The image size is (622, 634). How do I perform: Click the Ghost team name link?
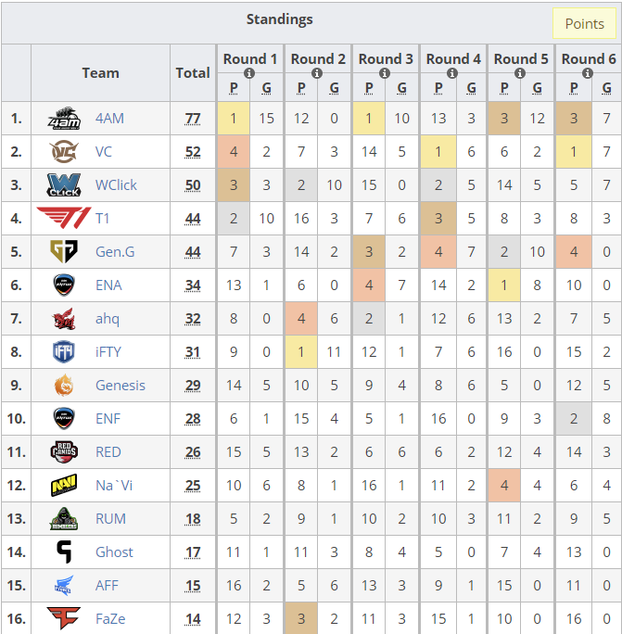pyautogui.click(x=114, y=552)
